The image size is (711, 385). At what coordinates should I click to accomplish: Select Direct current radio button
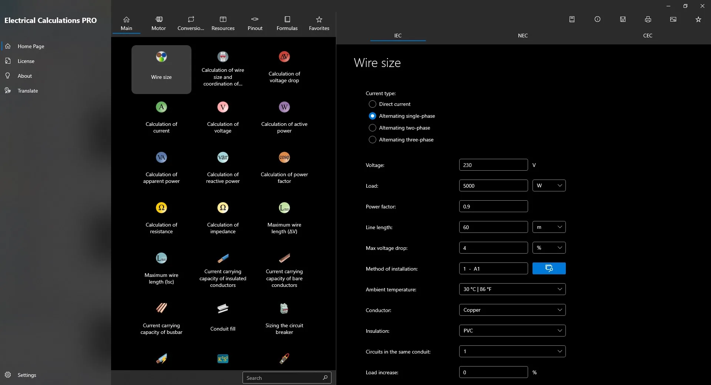373,104
